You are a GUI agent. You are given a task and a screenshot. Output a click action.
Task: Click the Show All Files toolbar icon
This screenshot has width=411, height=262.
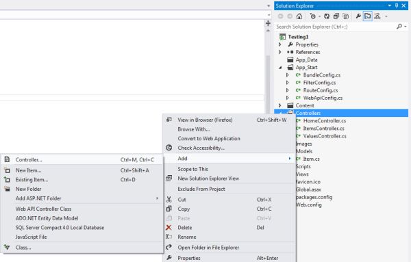point(346,16)
